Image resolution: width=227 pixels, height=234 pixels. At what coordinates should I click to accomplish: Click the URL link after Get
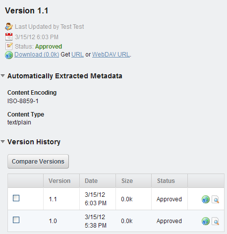(77, 55)
